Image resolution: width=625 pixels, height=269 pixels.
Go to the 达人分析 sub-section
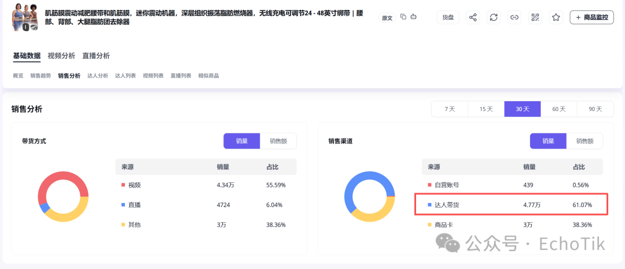[98, 76]
